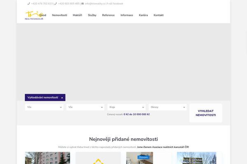Open the Úvod menu item

pyautogui.click(x=43, y=15)
